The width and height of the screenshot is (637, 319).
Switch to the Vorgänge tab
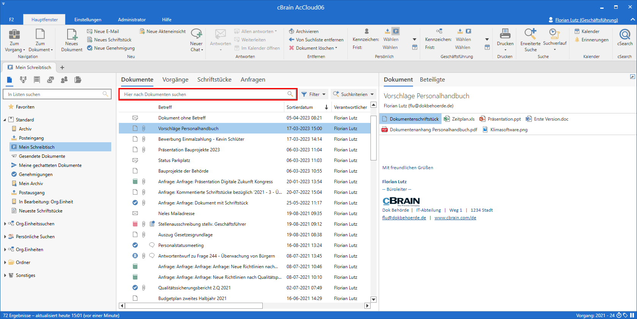point(175,80)
